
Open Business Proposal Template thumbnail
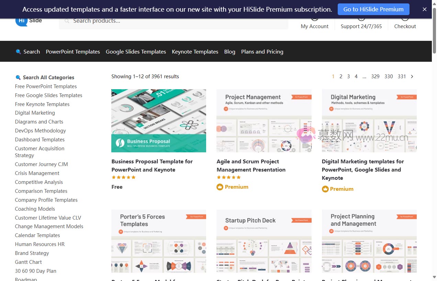pos(159,121)
